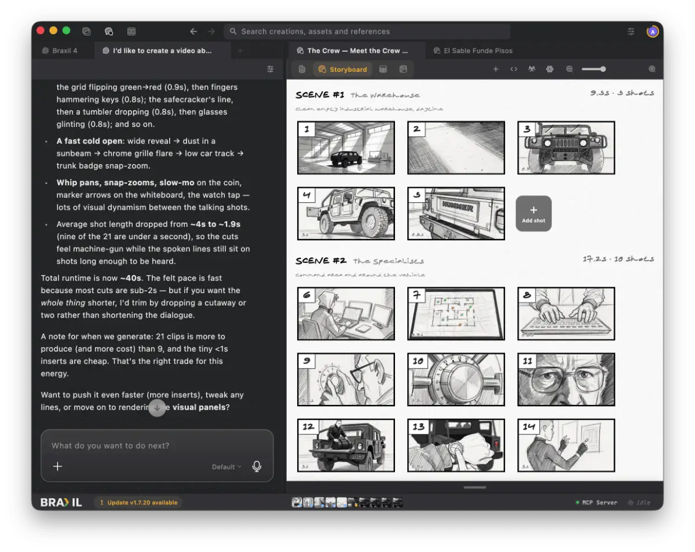Open the table view icon beside Storyboard
Viewport: 695px width, 552px height.
pyautogui.click(x=383, y=69)
